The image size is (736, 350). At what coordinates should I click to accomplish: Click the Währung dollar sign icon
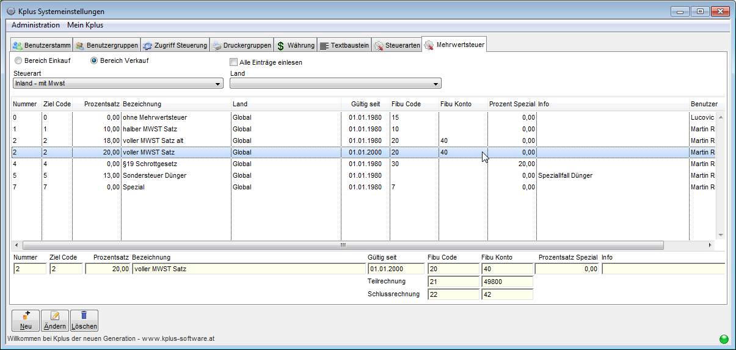[280, 46]
